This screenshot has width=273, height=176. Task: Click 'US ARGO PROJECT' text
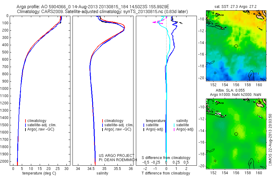[116, 155]
